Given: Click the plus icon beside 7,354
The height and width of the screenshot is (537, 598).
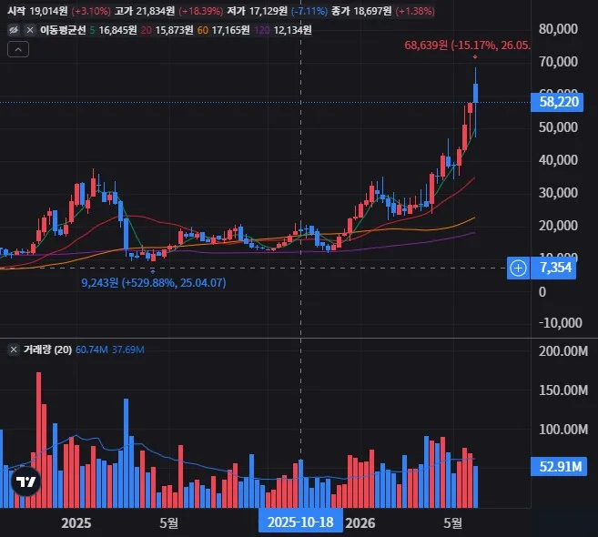Looking at the screenshot, I should [x=518, y=268].
